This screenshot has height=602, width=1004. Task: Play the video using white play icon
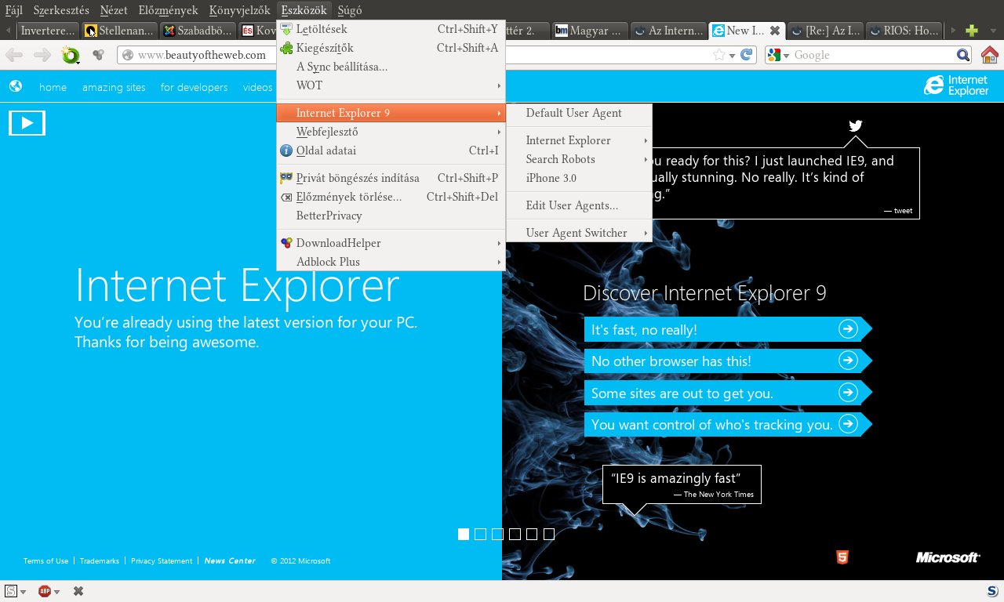tap(27, 123)
